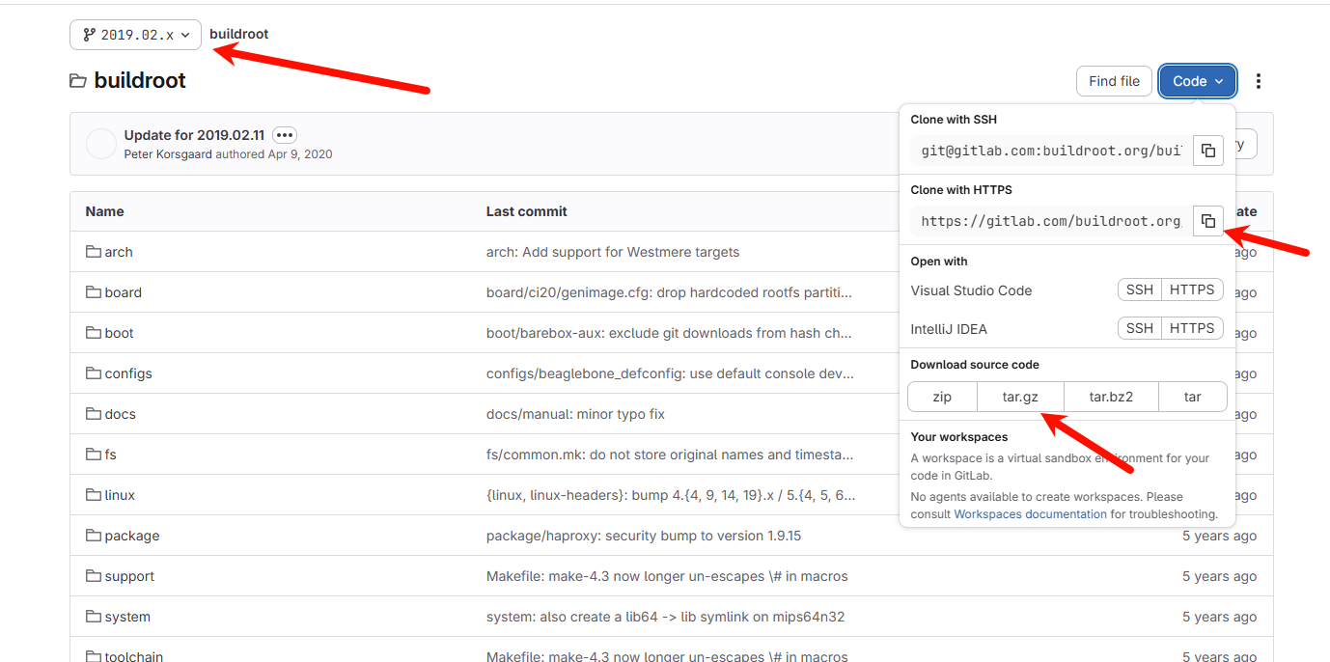Open commit 'system: also create a lib64' link
This screenshot has height=662, width=1330.
click(665, 617)
